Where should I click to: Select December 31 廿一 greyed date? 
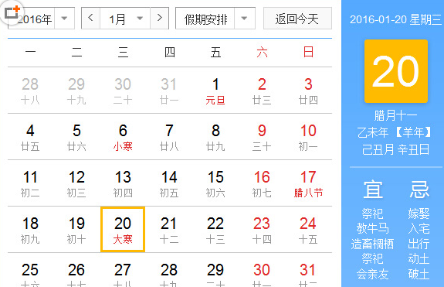(169, 91)
